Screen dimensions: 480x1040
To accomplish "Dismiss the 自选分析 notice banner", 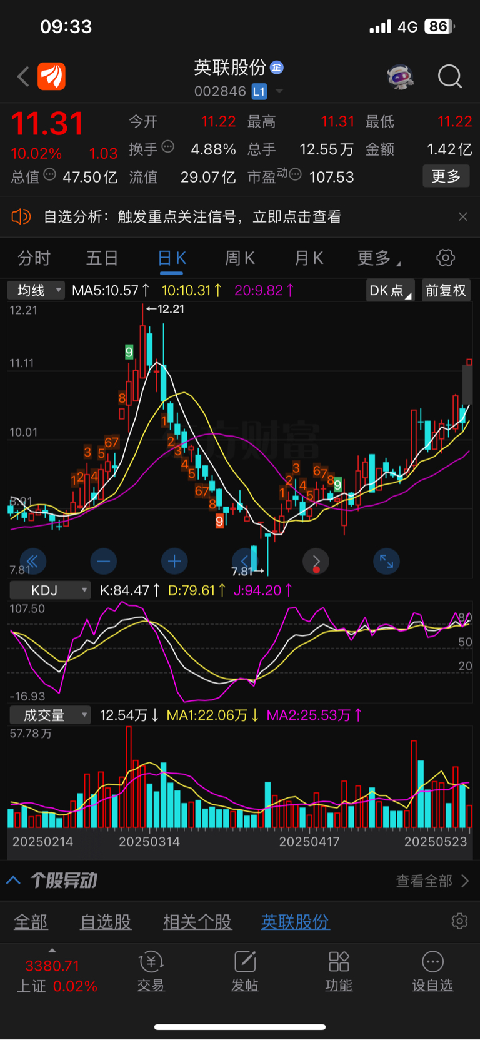I will [463, 216].
